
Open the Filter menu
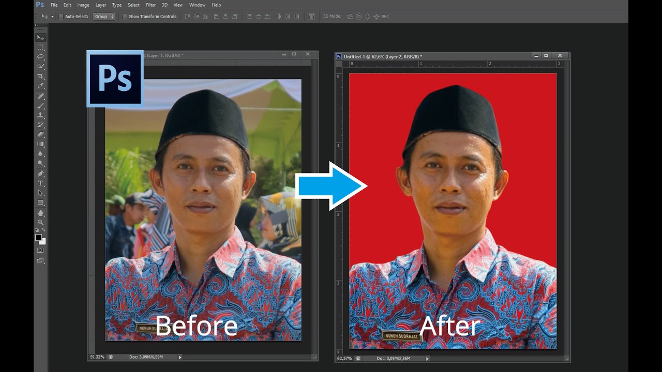tap(151, 5)
